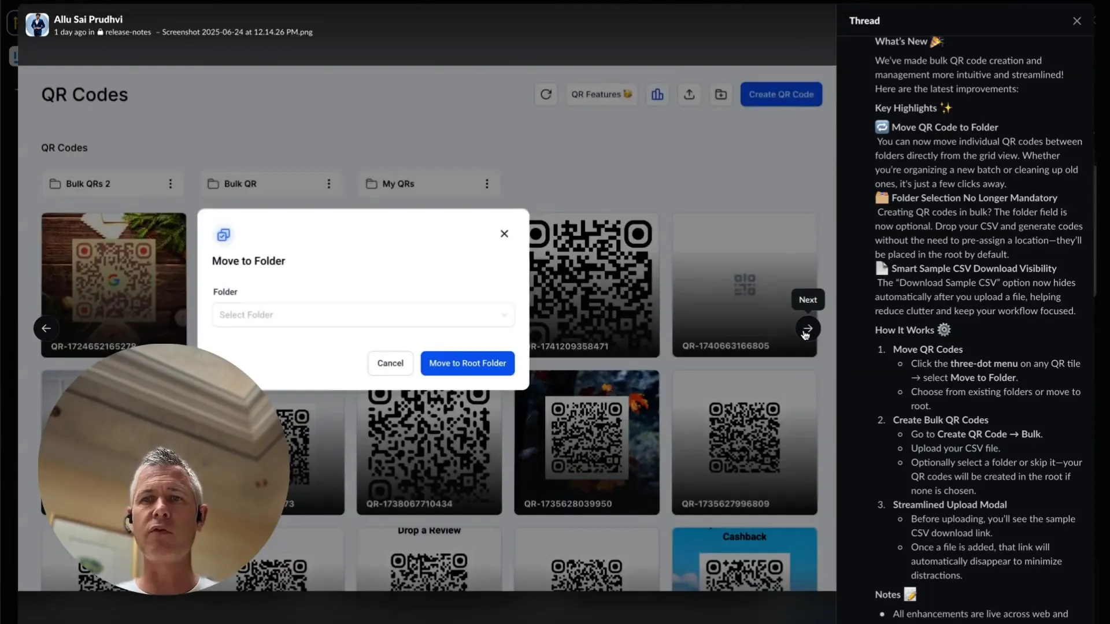Click the Create Bulk QR Codes list item
This screenshot has height=624, width=1110.
coord(941,420)
